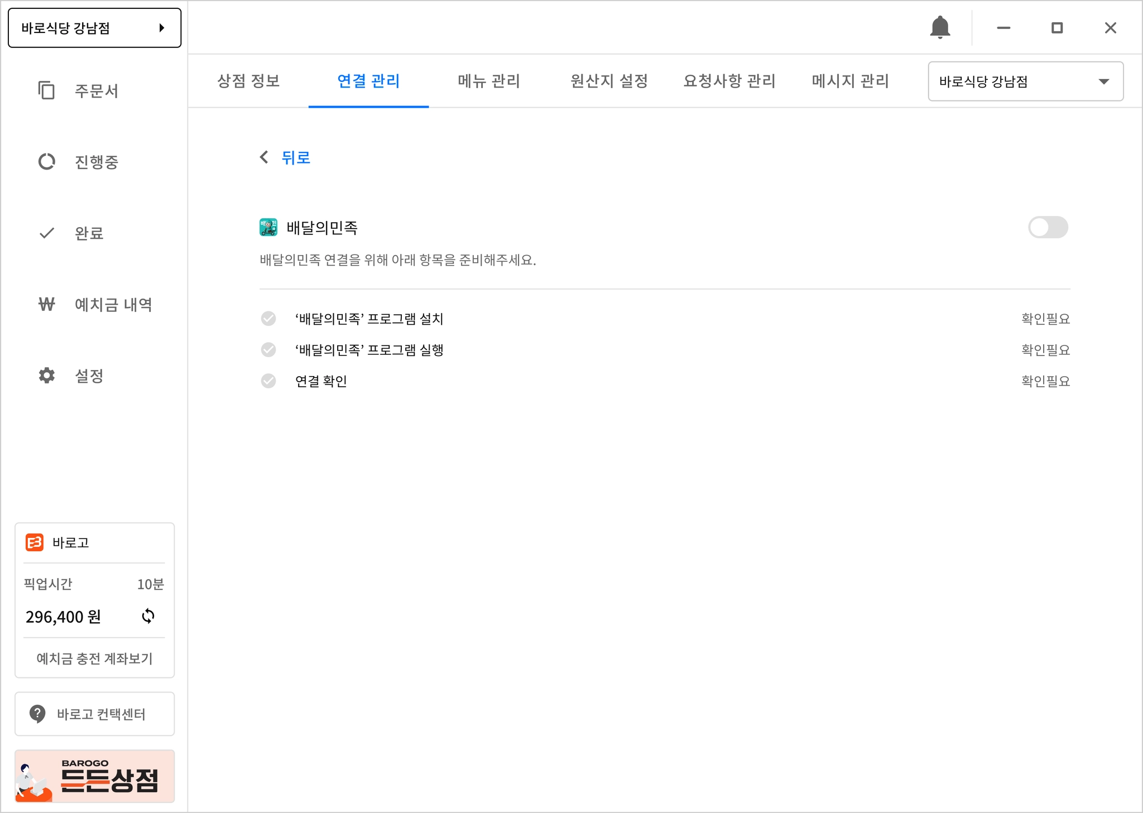
Task: Switch to the 메뉴 관리 tab
Action: pyautogui.click(x=488, y=81)
